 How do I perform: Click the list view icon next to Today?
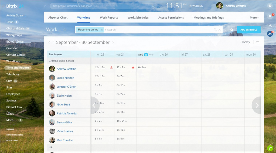(258, 42)
